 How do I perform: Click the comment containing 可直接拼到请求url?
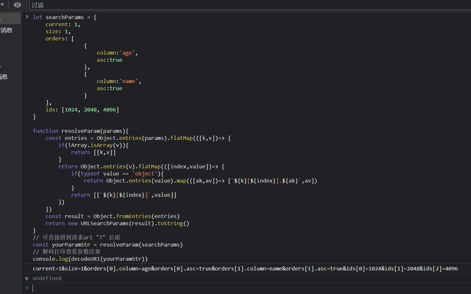point(77,237)
